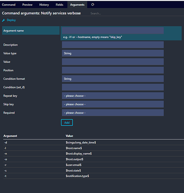Click the Deploy wrench icon
184x193 pixels.
click(3, 20)
